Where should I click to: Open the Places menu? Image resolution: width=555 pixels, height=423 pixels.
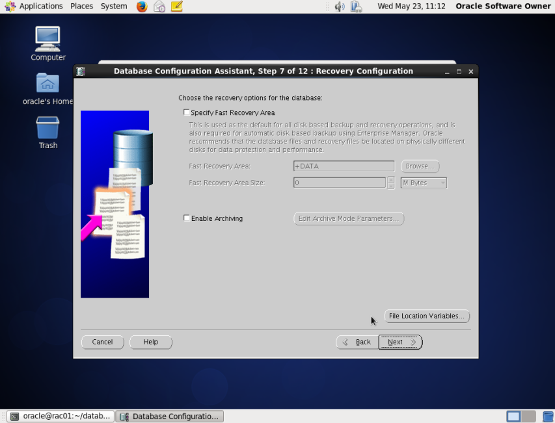(81, 6)
